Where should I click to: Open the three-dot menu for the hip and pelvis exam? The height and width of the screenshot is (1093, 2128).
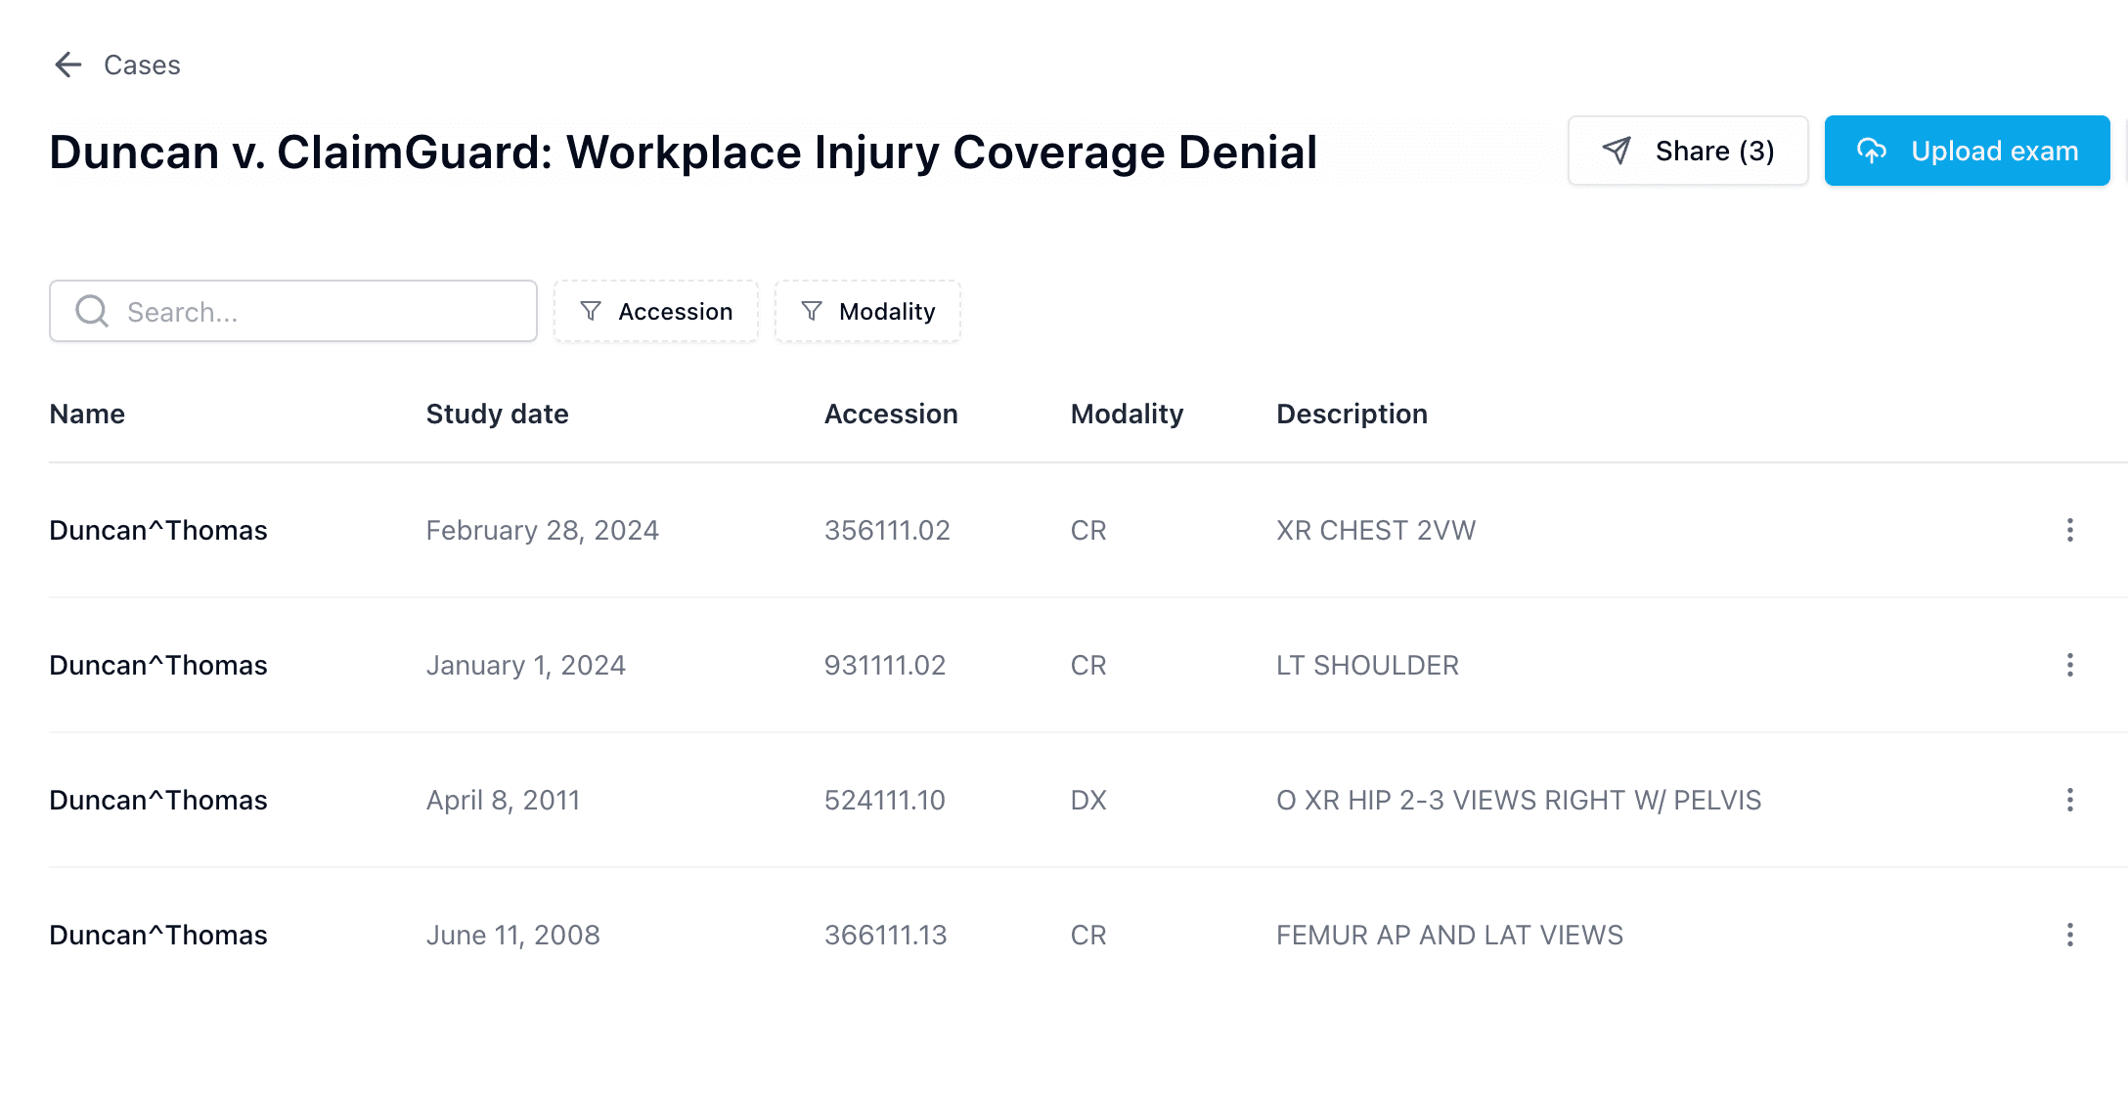(x=2069, y=800)
